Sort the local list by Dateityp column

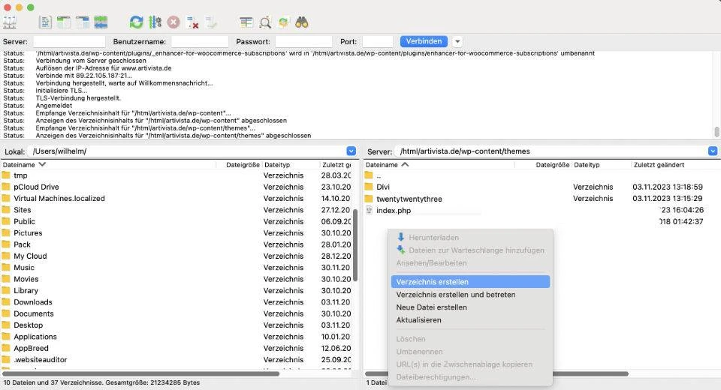(x=291, y=164)
